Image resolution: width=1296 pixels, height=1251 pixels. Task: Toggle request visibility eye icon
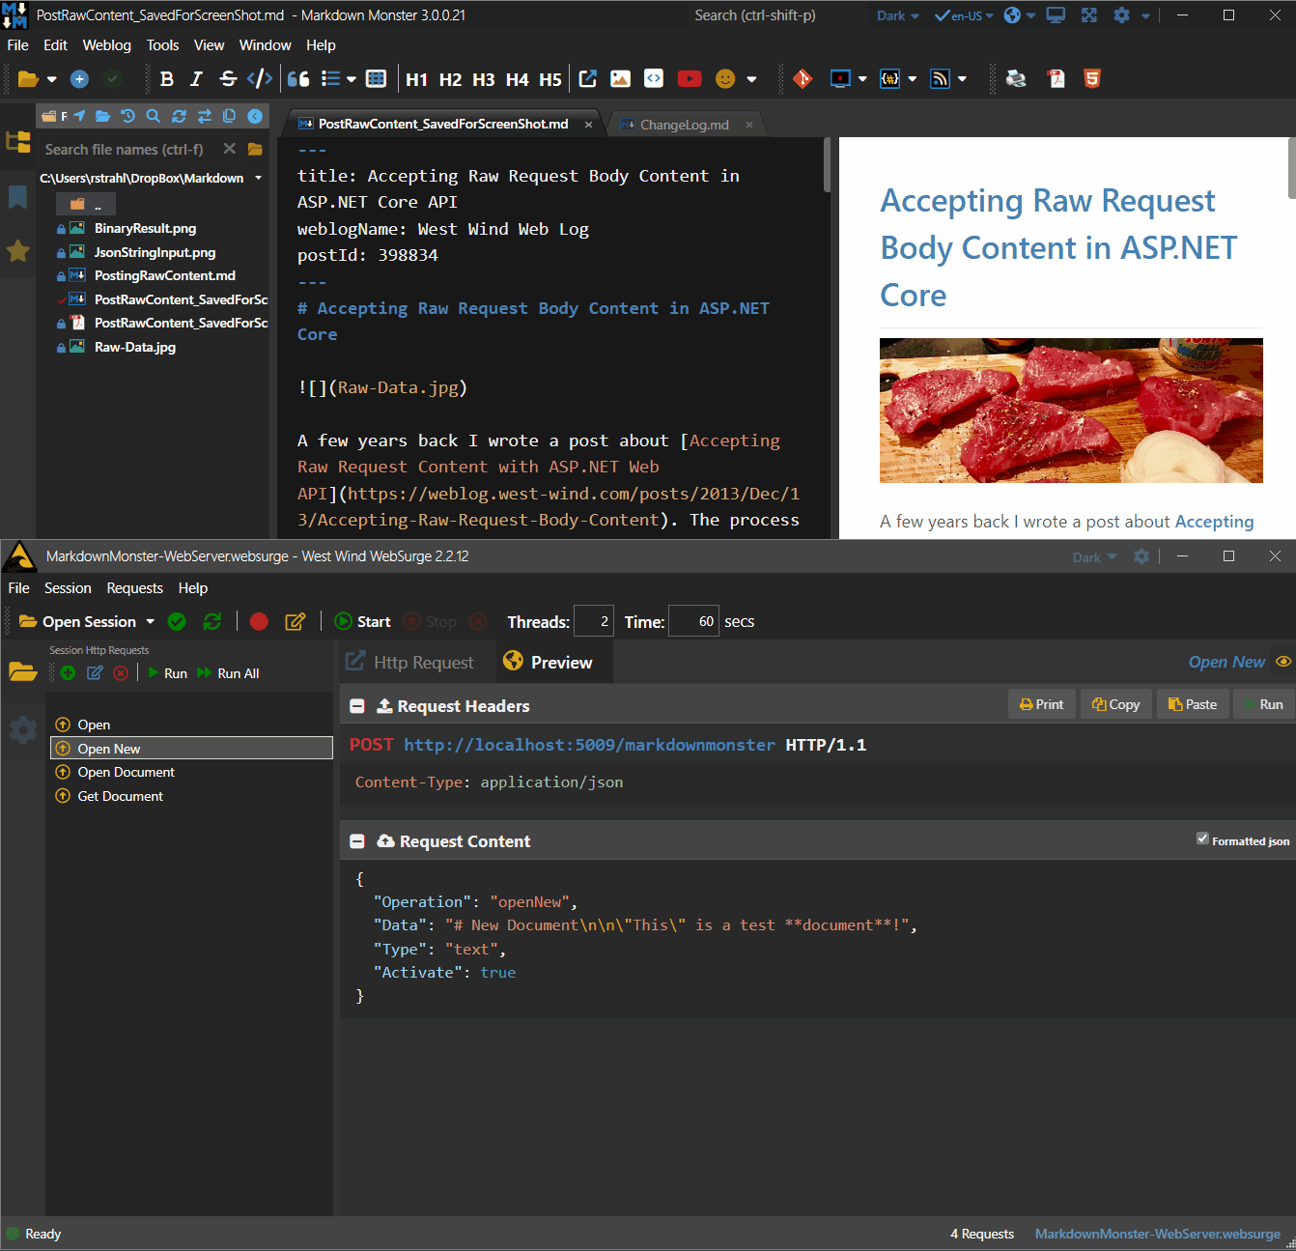(x=1283, y=662)
